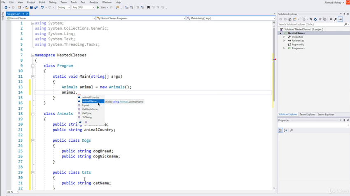
Task: Open the Analyze menu
Action: point(94,2)
